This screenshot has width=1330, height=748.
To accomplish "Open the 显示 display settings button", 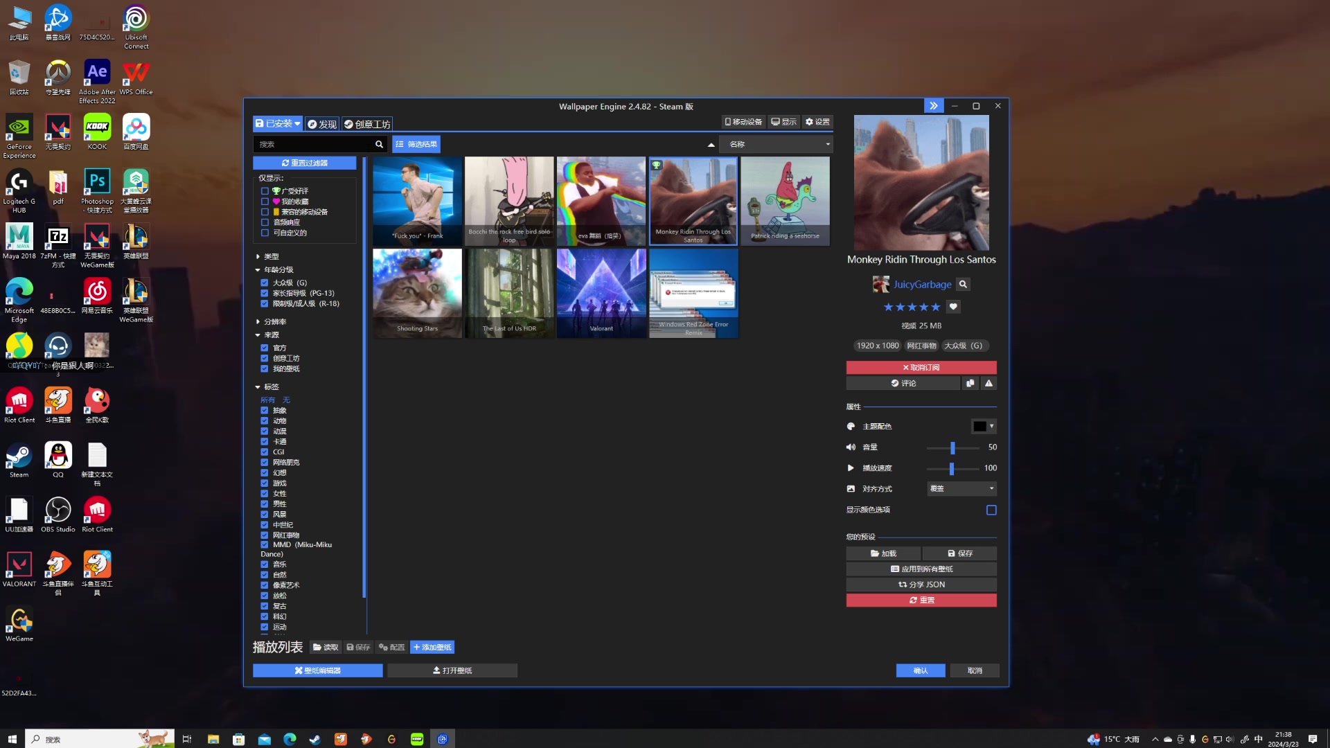I will (x=784, y=122).
